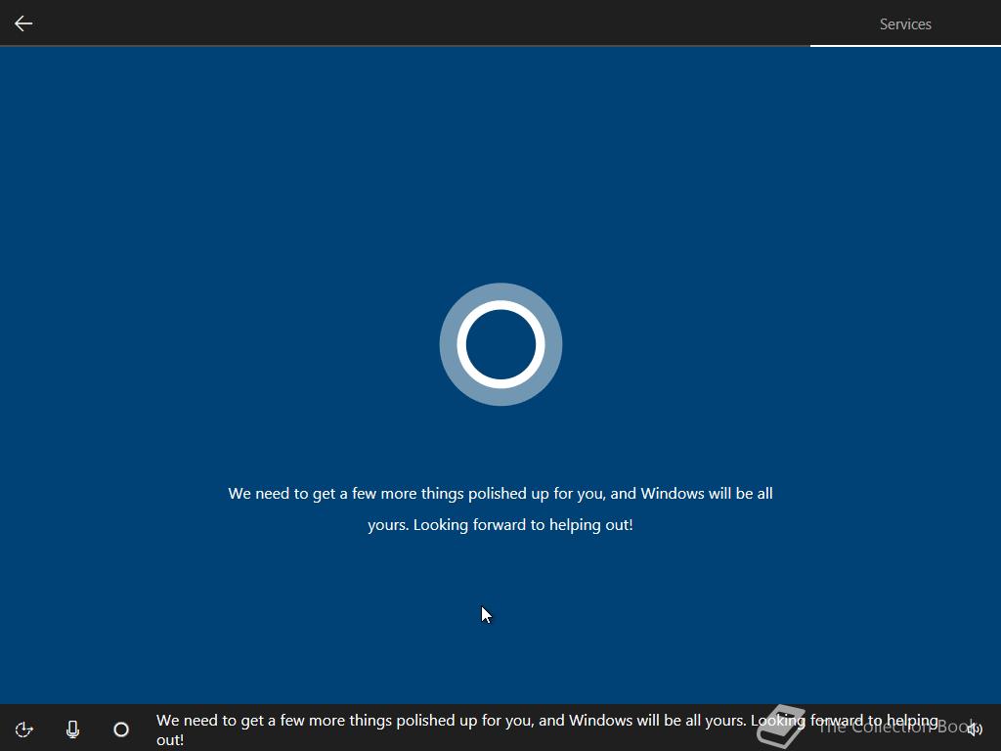Toggle the microphone icon
1001x751 pixels.
pyautogui.click(x=72, y=729)
